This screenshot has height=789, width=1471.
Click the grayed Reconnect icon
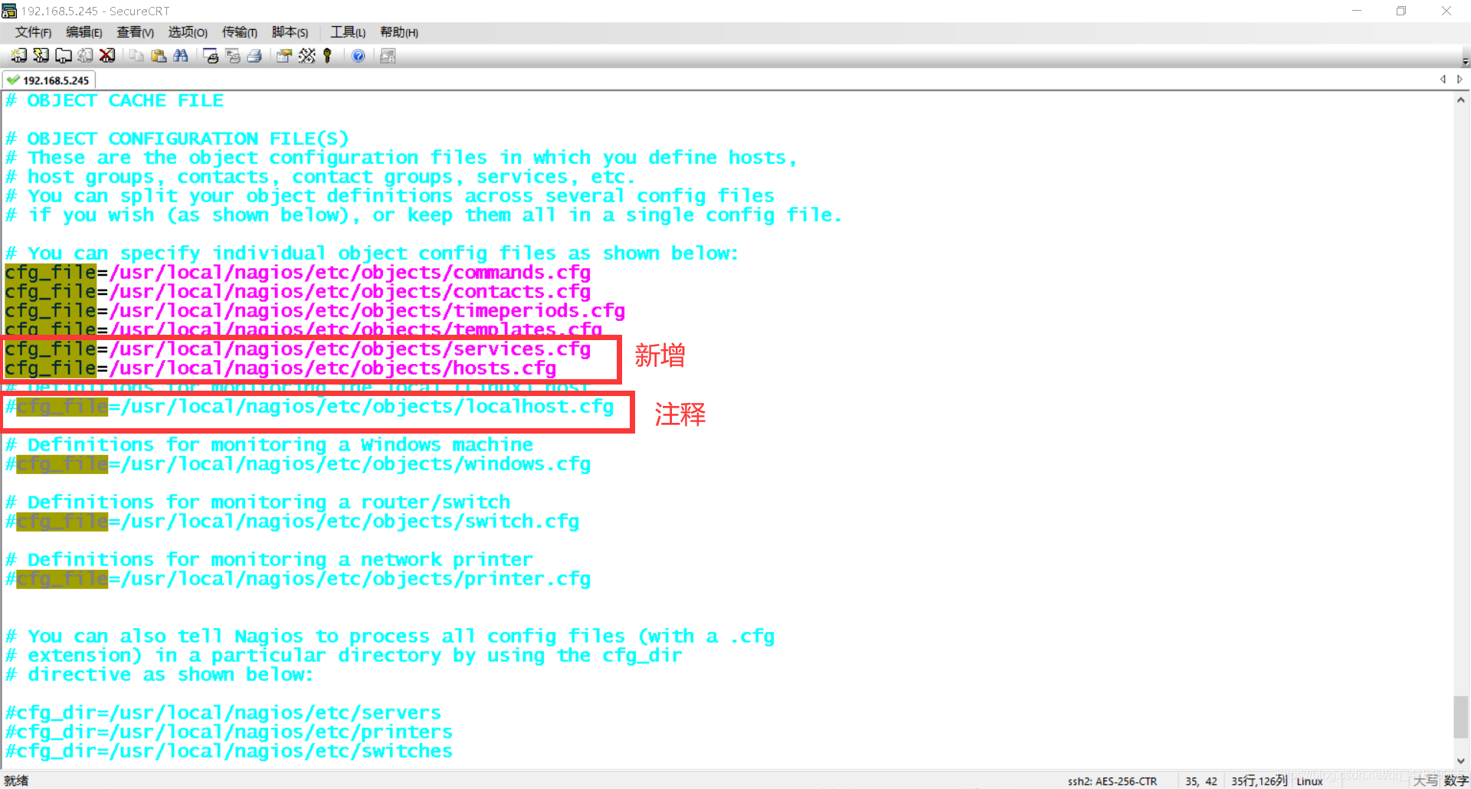(x=85, y=56)
